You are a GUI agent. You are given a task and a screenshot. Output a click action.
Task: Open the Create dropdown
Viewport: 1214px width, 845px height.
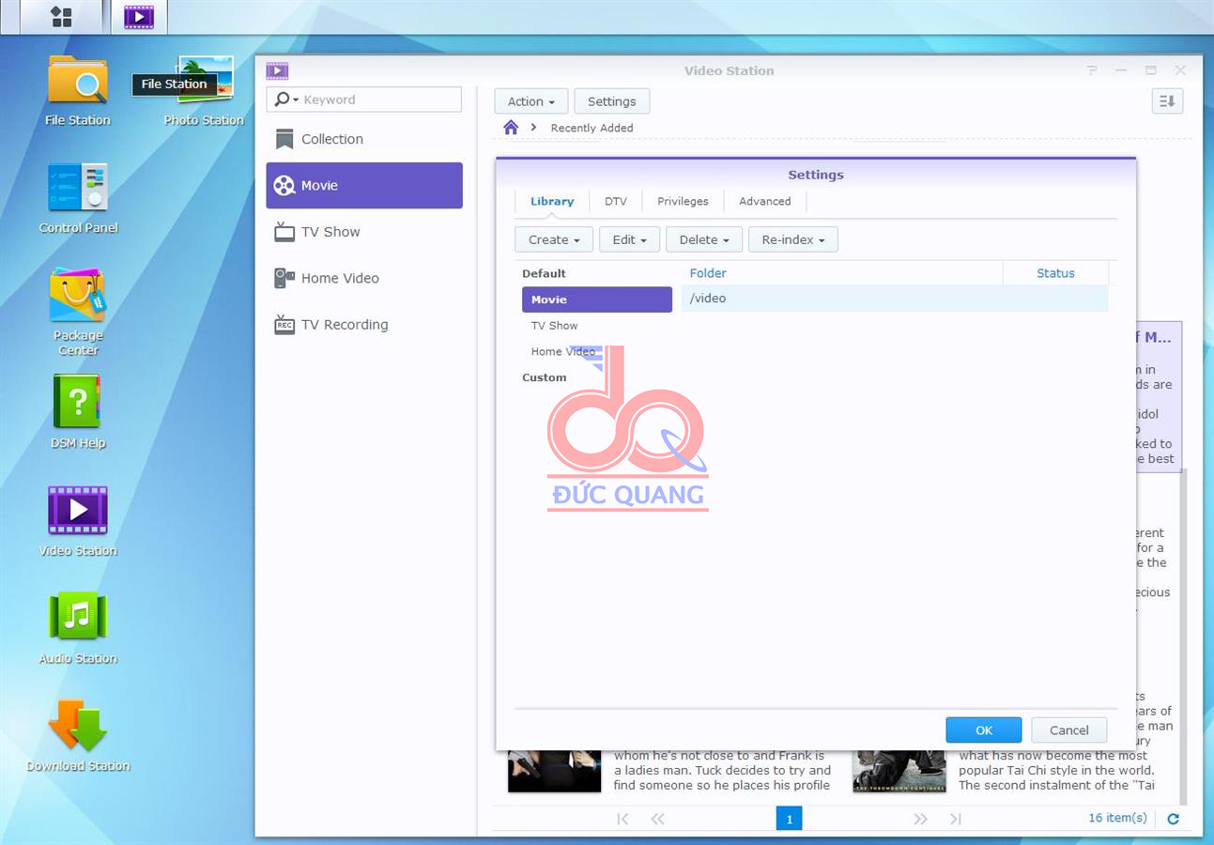[x=554, y=239]
